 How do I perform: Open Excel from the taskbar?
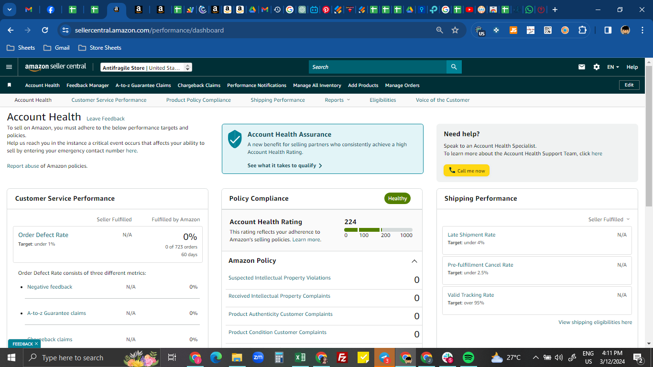(x=300, y=357)
